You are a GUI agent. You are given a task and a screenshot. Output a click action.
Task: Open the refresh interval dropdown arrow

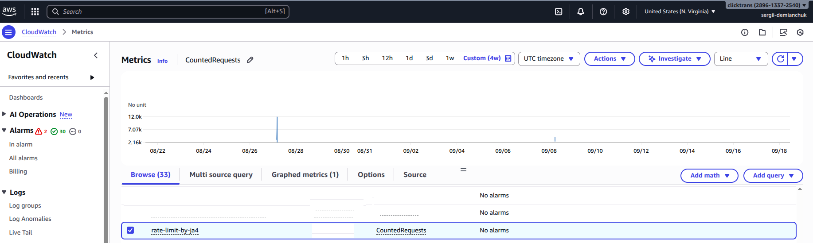[795, 58]
